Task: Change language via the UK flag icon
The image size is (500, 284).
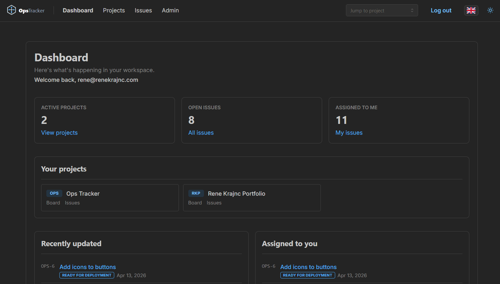Action: pos(471,10)
